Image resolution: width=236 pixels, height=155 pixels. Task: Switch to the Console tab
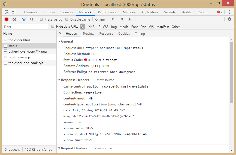coord(49,12)
